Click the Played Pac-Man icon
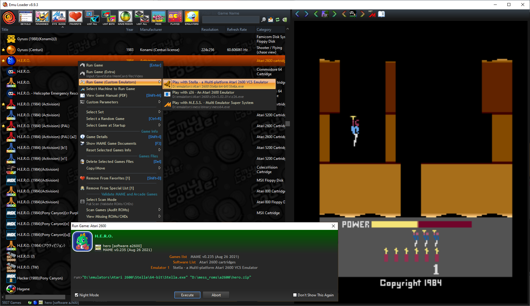 coord(175,18)
